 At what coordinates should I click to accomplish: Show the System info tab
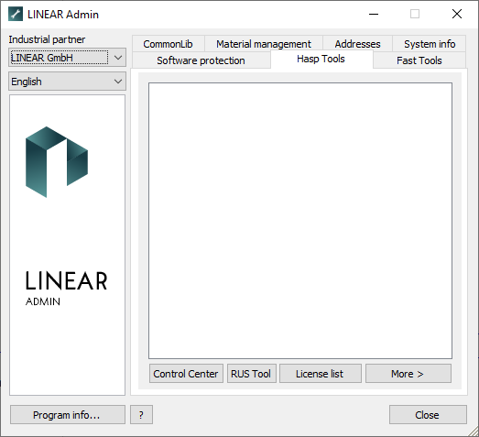430,44
